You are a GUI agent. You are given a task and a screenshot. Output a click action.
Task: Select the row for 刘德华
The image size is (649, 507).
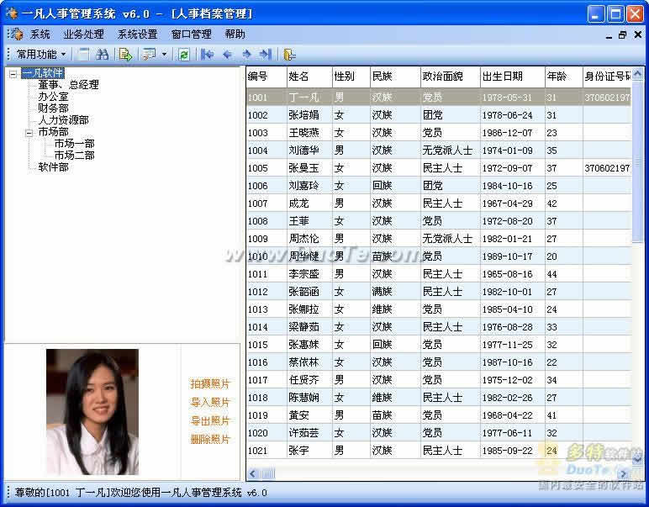439,151
